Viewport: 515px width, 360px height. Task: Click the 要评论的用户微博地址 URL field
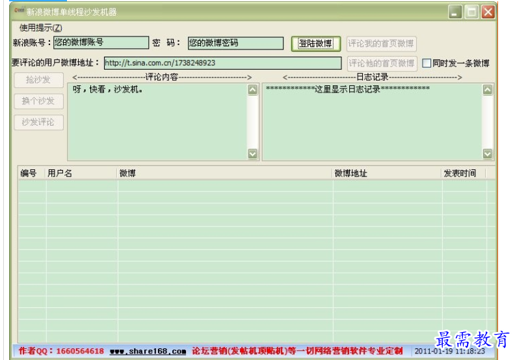coord(222,63)
